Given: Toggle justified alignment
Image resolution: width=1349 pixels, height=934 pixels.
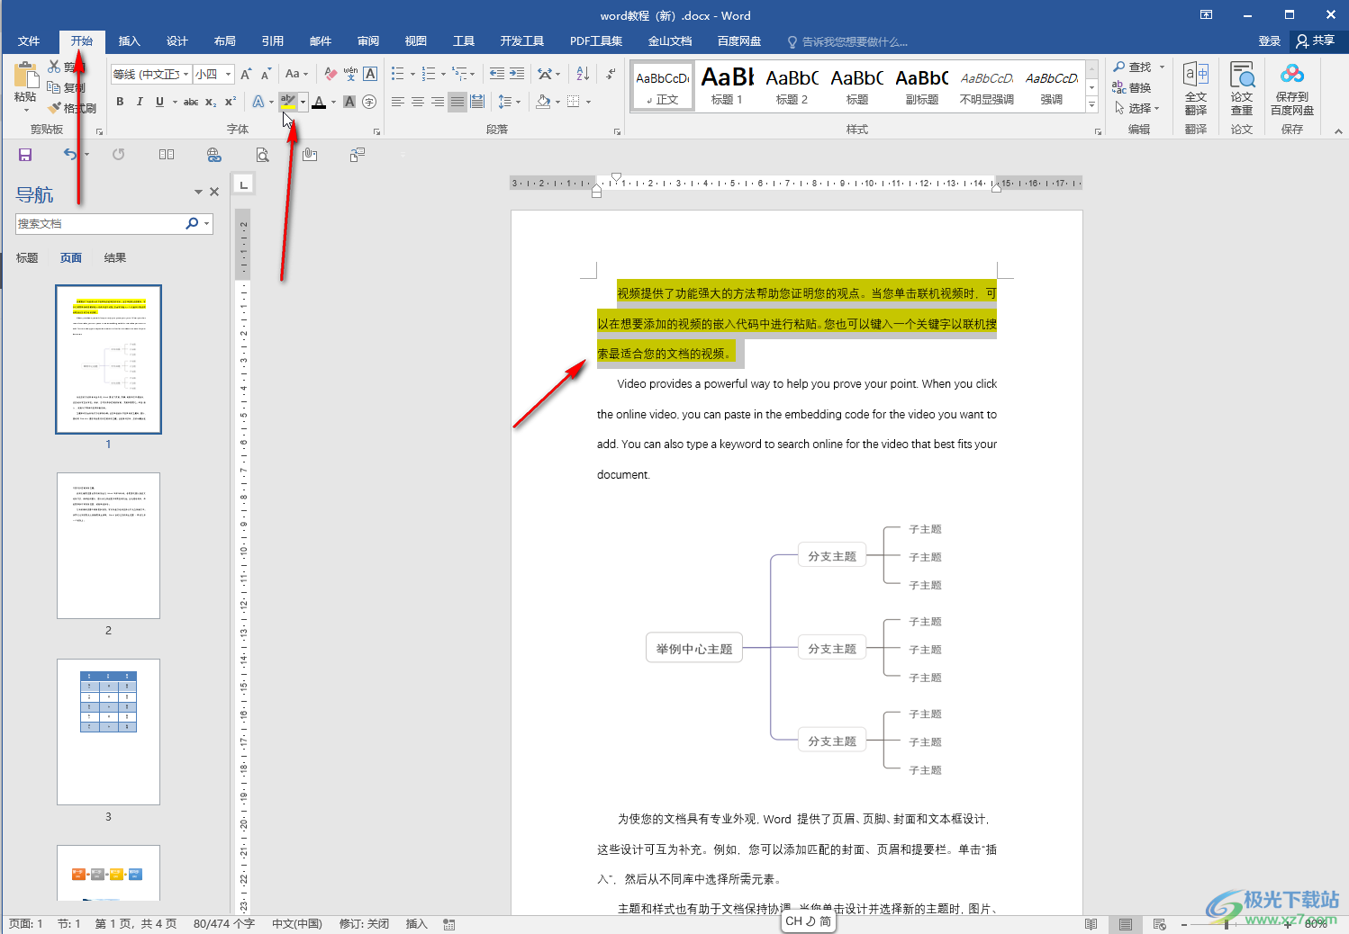Looking at the screenshot, I should point(457,102).
